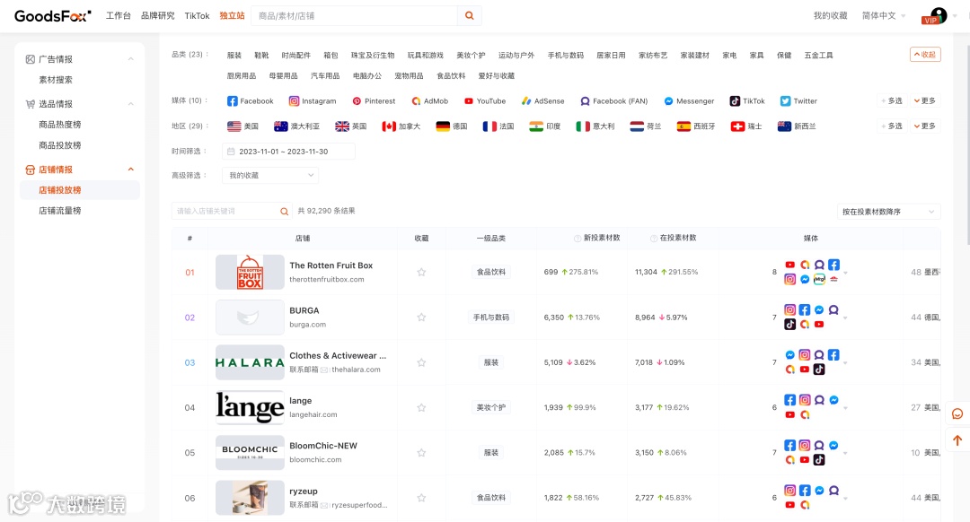Screen dimensions: 970x522
Task: Open the 简体中文 language dropdown
Action: 884,16
